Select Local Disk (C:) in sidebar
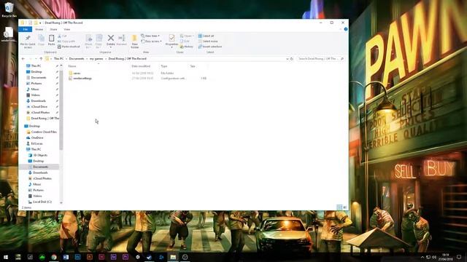The height and width of the screenshot is (262, 467). (42, 202)
